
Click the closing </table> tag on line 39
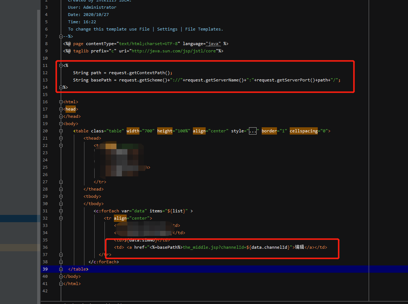pyautogui.click(x=78, y=269)
